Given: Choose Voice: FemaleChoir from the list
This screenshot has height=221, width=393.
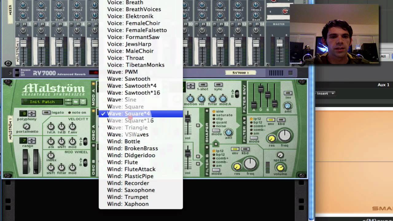Looking at the screenshot, I should pos(141,23).
